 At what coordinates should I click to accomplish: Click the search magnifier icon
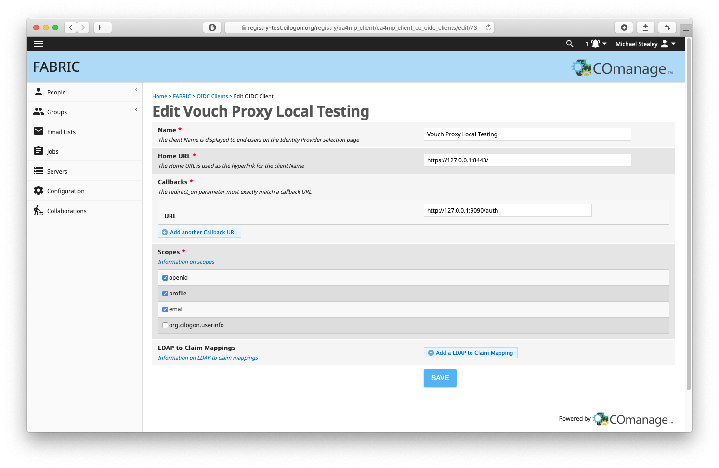click(x=570, y=44)
